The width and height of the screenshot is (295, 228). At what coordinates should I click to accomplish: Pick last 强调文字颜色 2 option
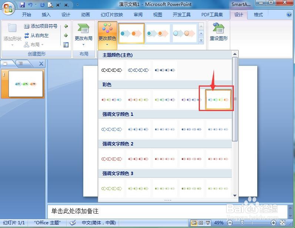pos(218,159)
